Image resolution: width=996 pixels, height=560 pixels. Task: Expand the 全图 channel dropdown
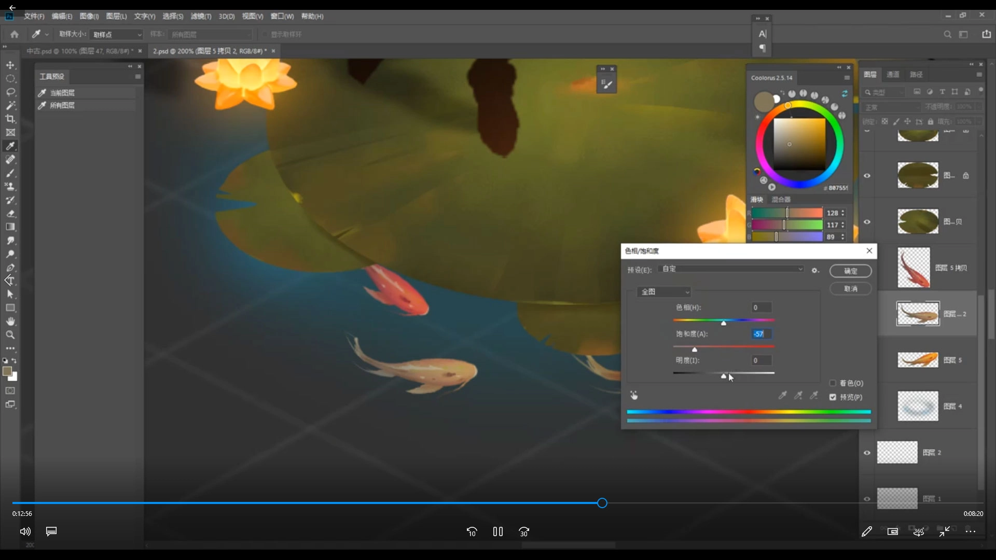click(665, 292)
